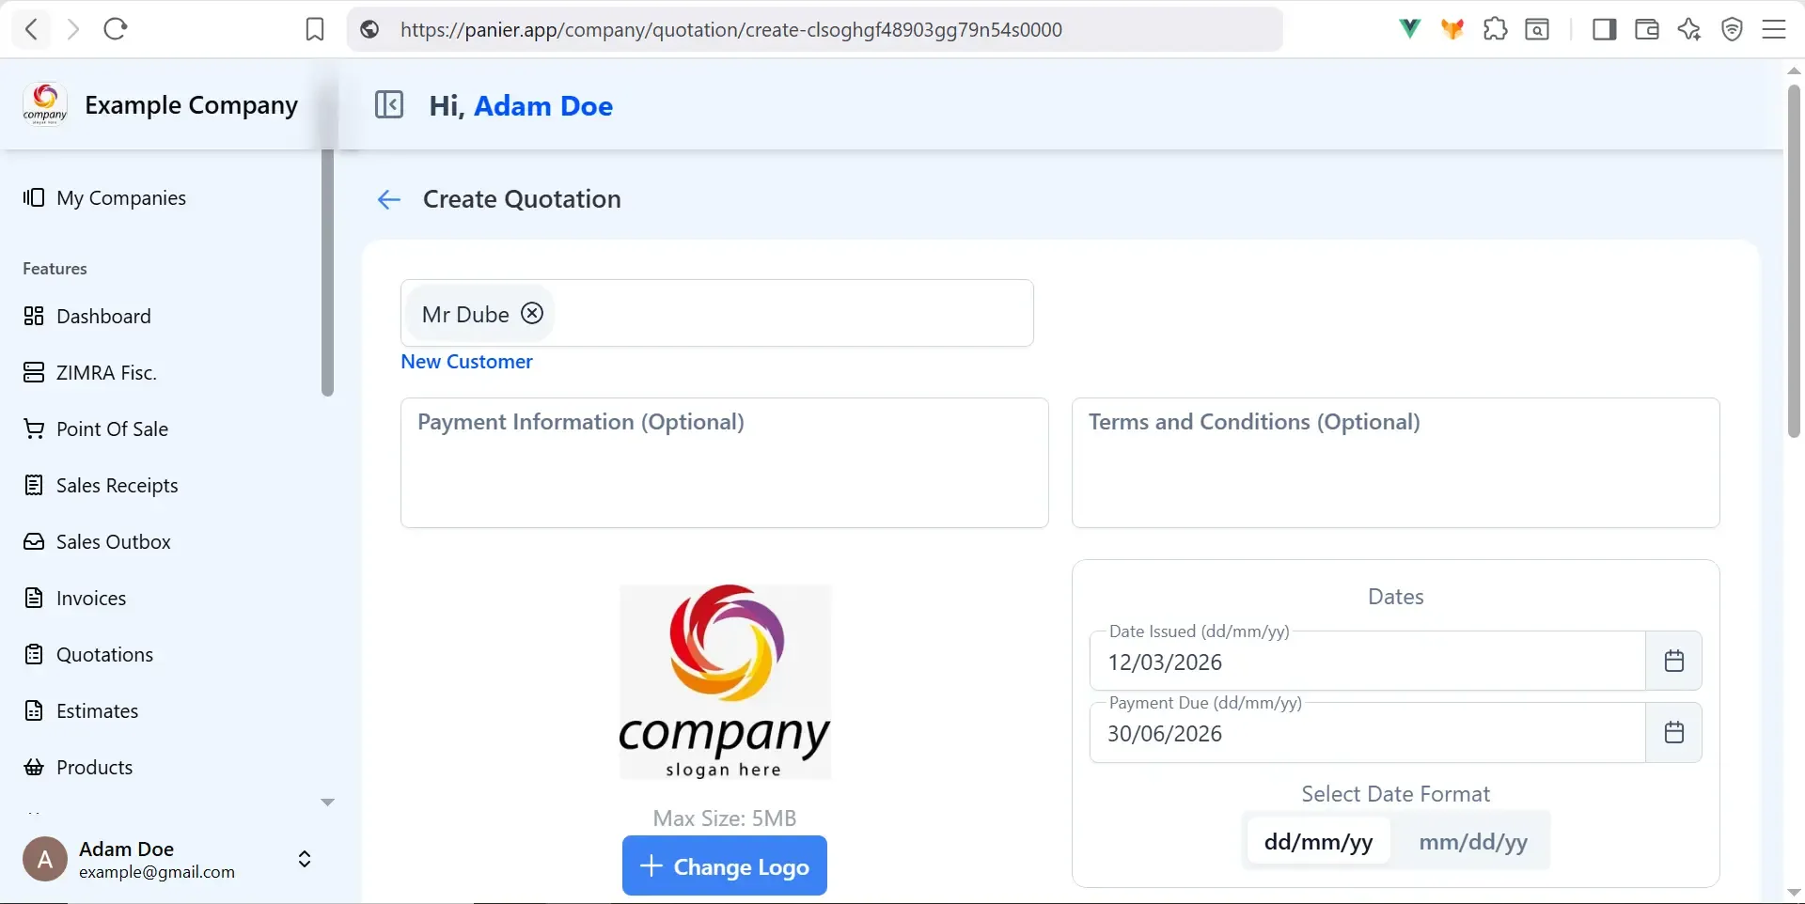Edit the Payment Due date field
This screenshot has width=1805, height=904.
click(x=1367, y=733)
